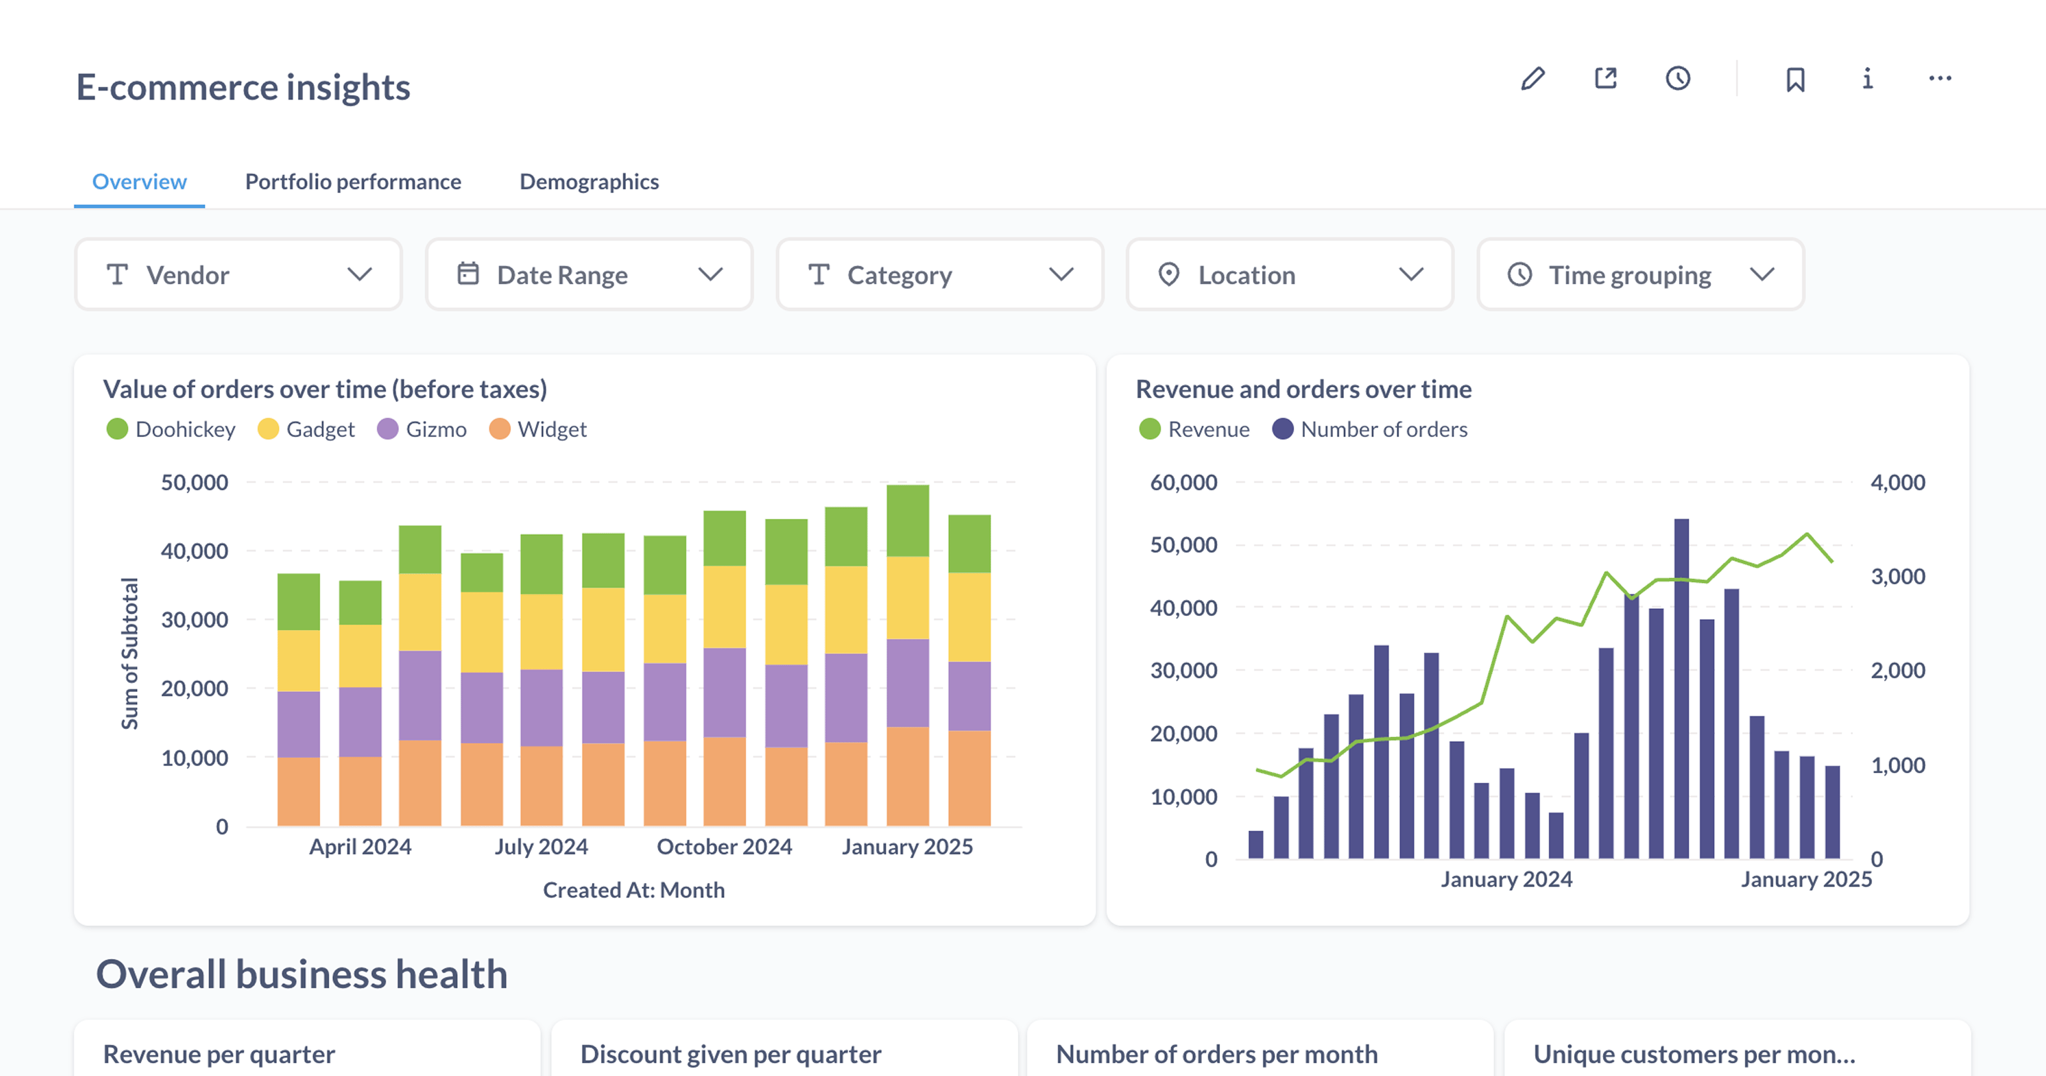The image size is (2046, 1076).
Task: Toggle Revenue series in legend
Action: (1194, 429)
